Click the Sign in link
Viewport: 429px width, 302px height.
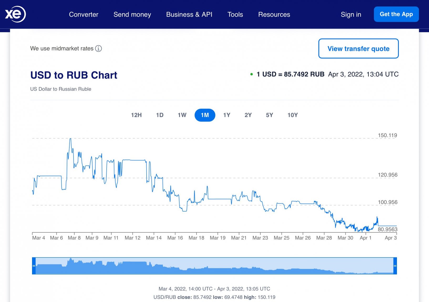point(351,14)
